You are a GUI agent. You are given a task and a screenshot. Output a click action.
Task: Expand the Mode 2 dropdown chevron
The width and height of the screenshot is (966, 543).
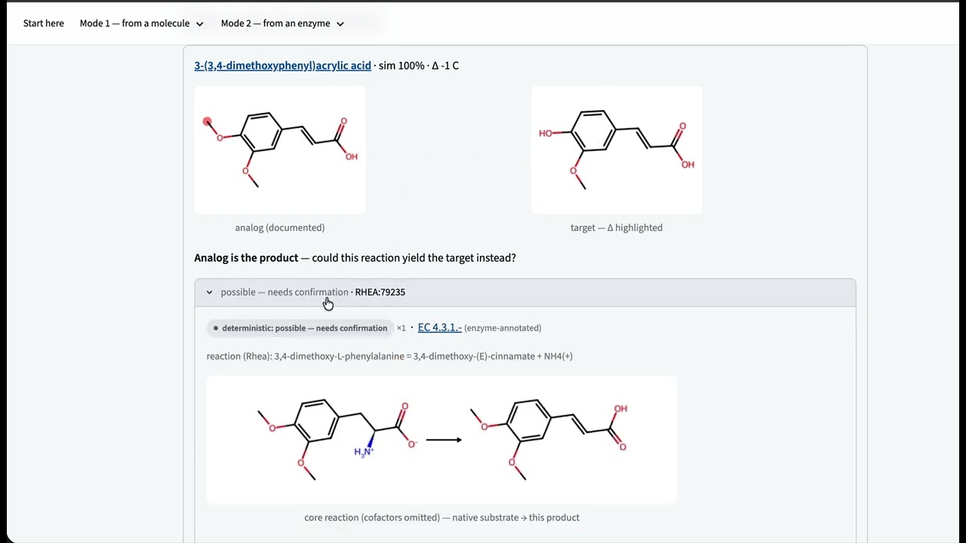pyautogui.click(x=340, y=24)
